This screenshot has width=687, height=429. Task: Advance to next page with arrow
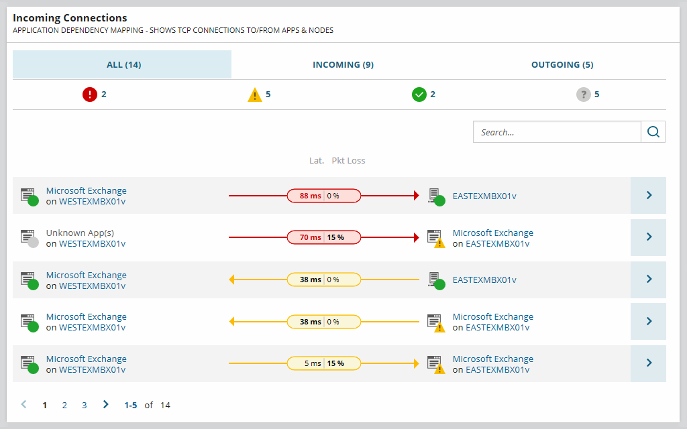105,404
